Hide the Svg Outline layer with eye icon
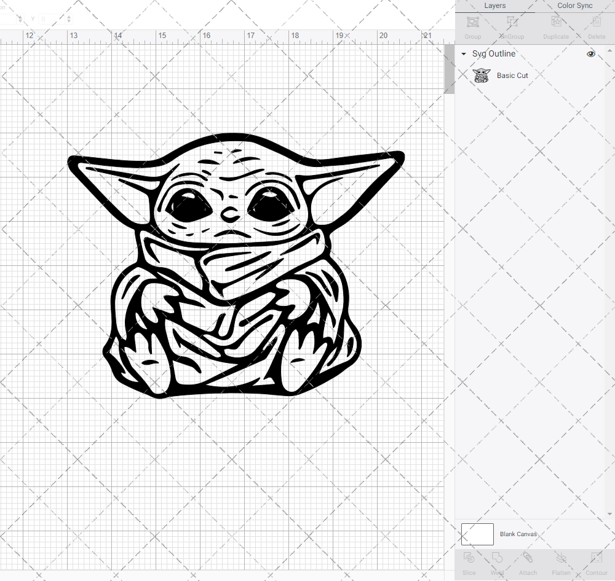The image size is (615, 581). click(590, 54)
